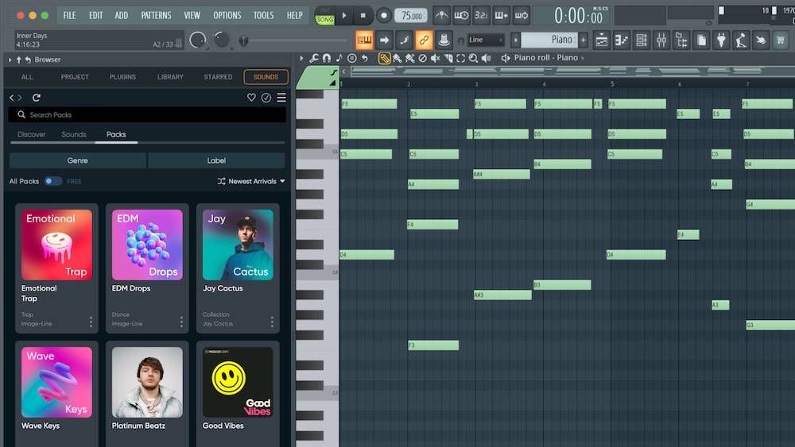Expand arrow left of Piano pattern name
The width and height of the screenshot is (795, 447).
coord(516,40)
